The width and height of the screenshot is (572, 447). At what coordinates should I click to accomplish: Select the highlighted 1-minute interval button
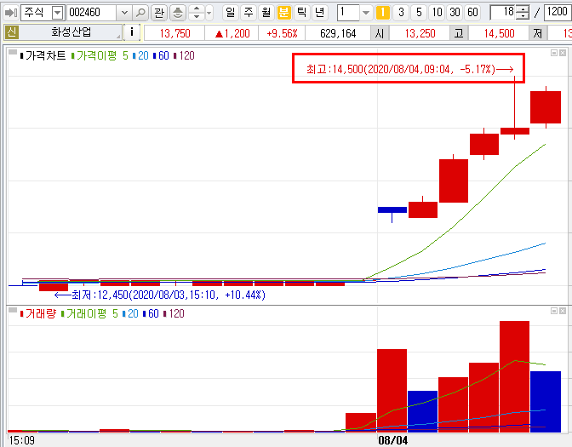[382, 13]
